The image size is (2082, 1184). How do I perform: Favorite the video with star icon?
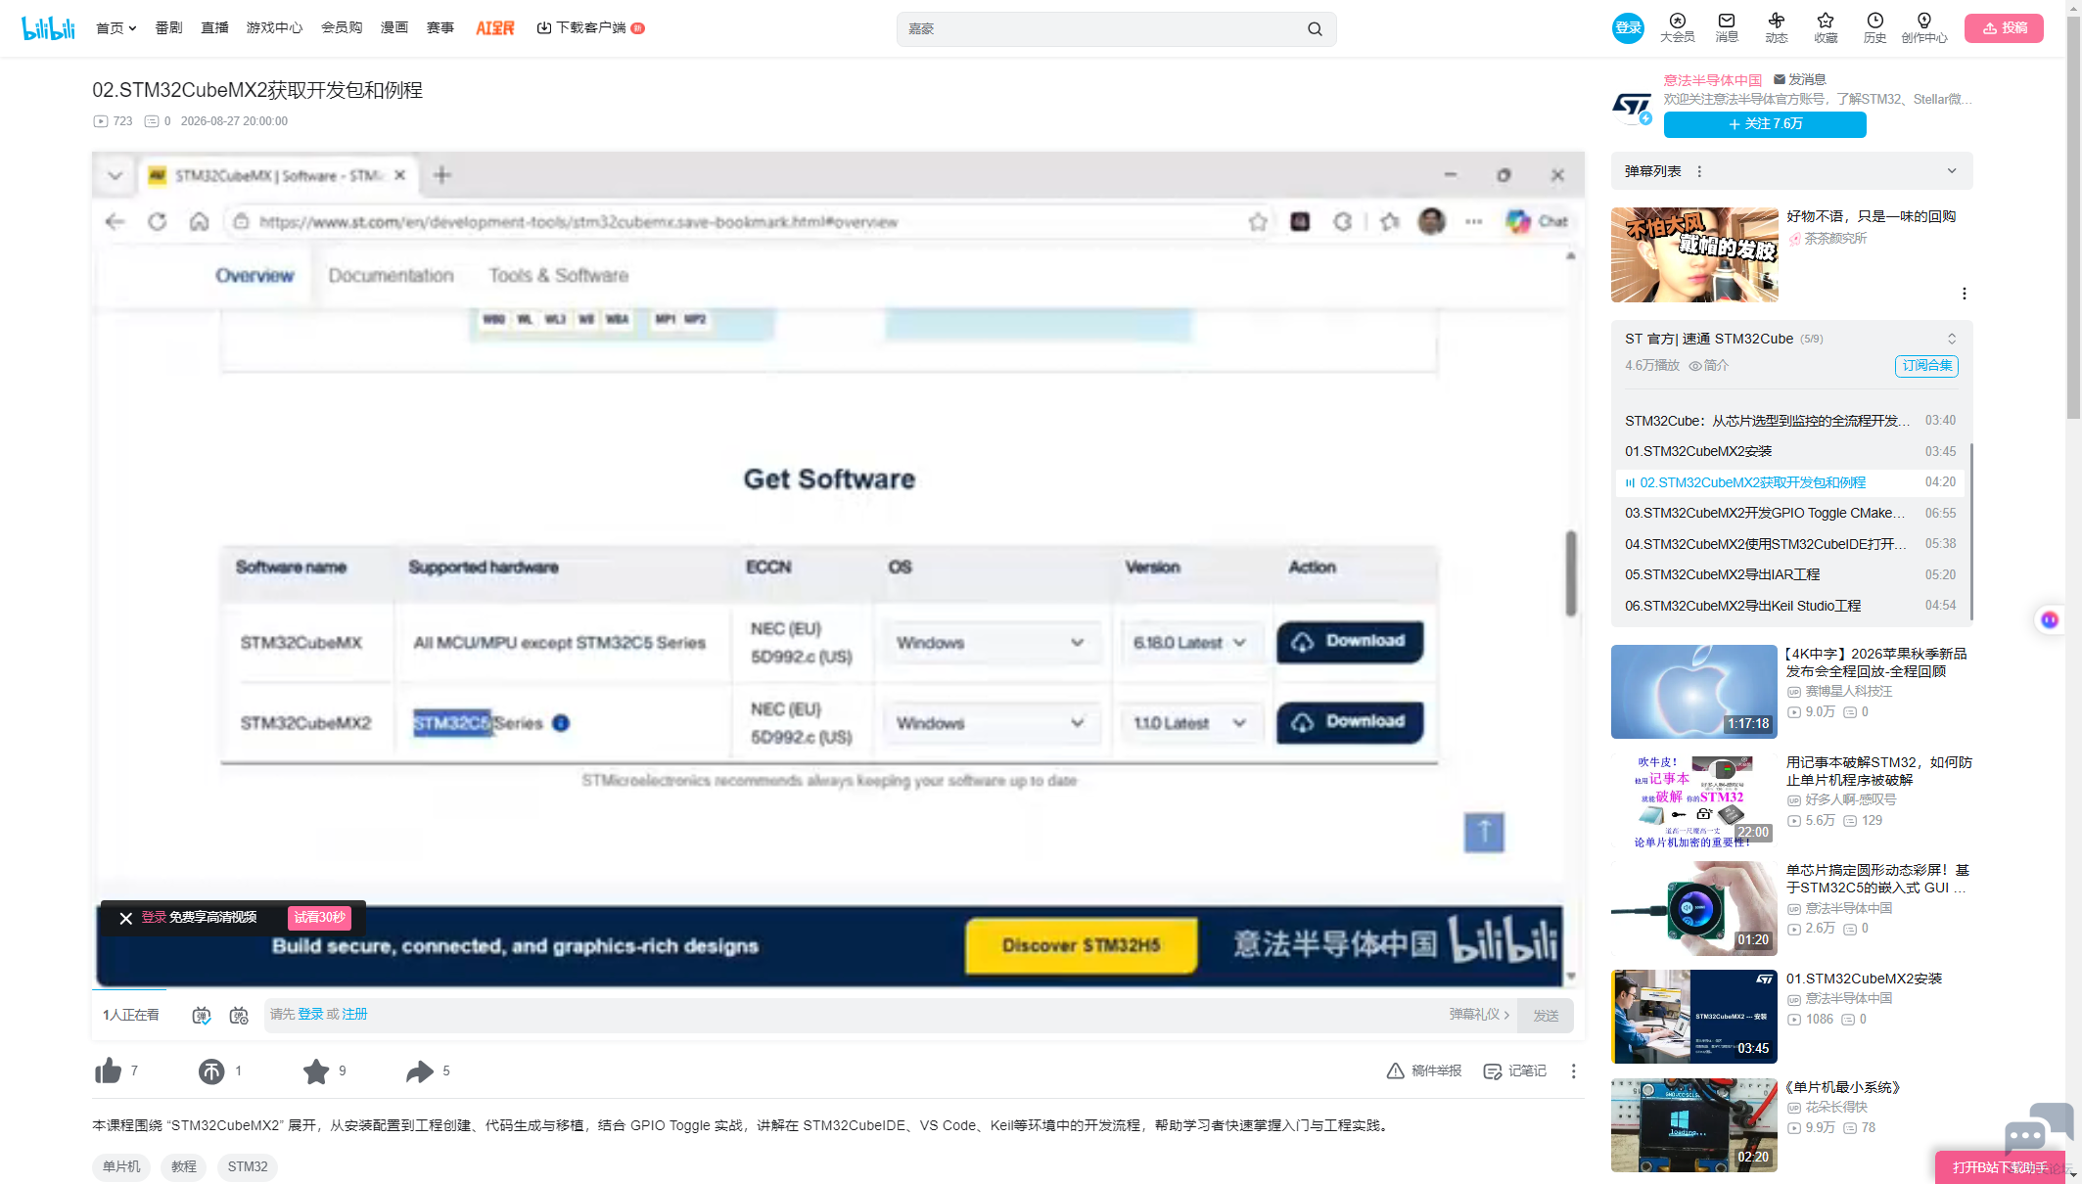tap(316, 1071)
